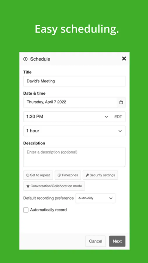This screenshot has height=263, width=148.
Task: Click the calendar icon in date field
Action: tap(121, 102)
